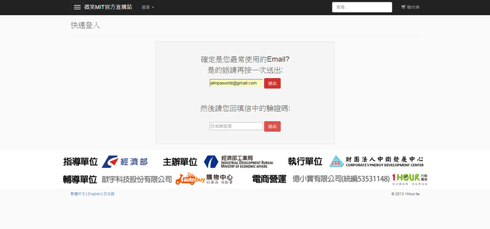
Task: Click the 執行單位 label
Action: coord(305,161)
